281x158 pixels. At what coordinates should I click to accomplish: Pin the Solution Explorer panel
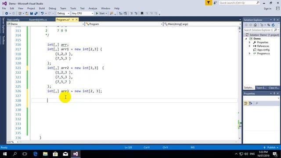tap(274, 20)
